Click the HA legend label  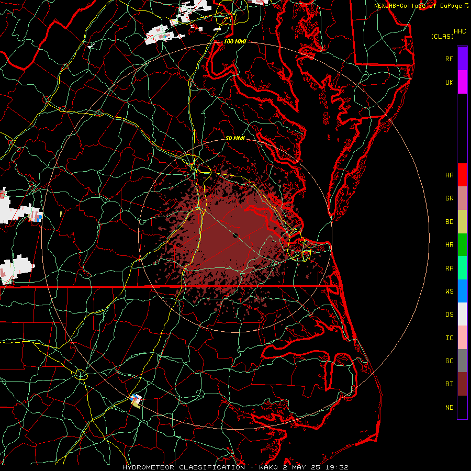pos(449,175)
